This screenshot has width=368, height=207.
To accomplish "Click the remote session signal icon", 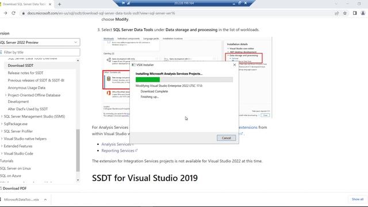I will (x=129, y=3).
